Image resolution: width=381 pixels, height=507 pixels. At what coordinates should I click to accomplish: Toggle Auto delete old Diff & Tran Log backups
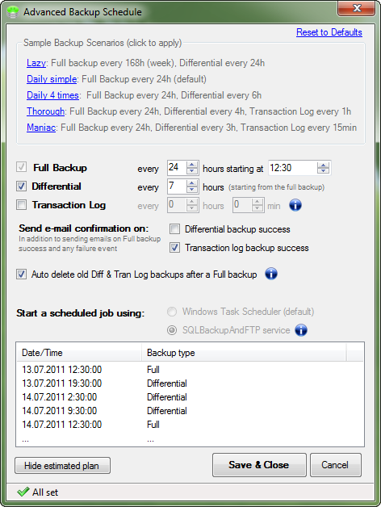21,274
